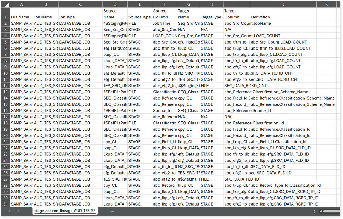The image size is (343, 219).
Task: Click cell "abc_Record_Type_Id.Classification_Id"
Action: tap(283, 185)
